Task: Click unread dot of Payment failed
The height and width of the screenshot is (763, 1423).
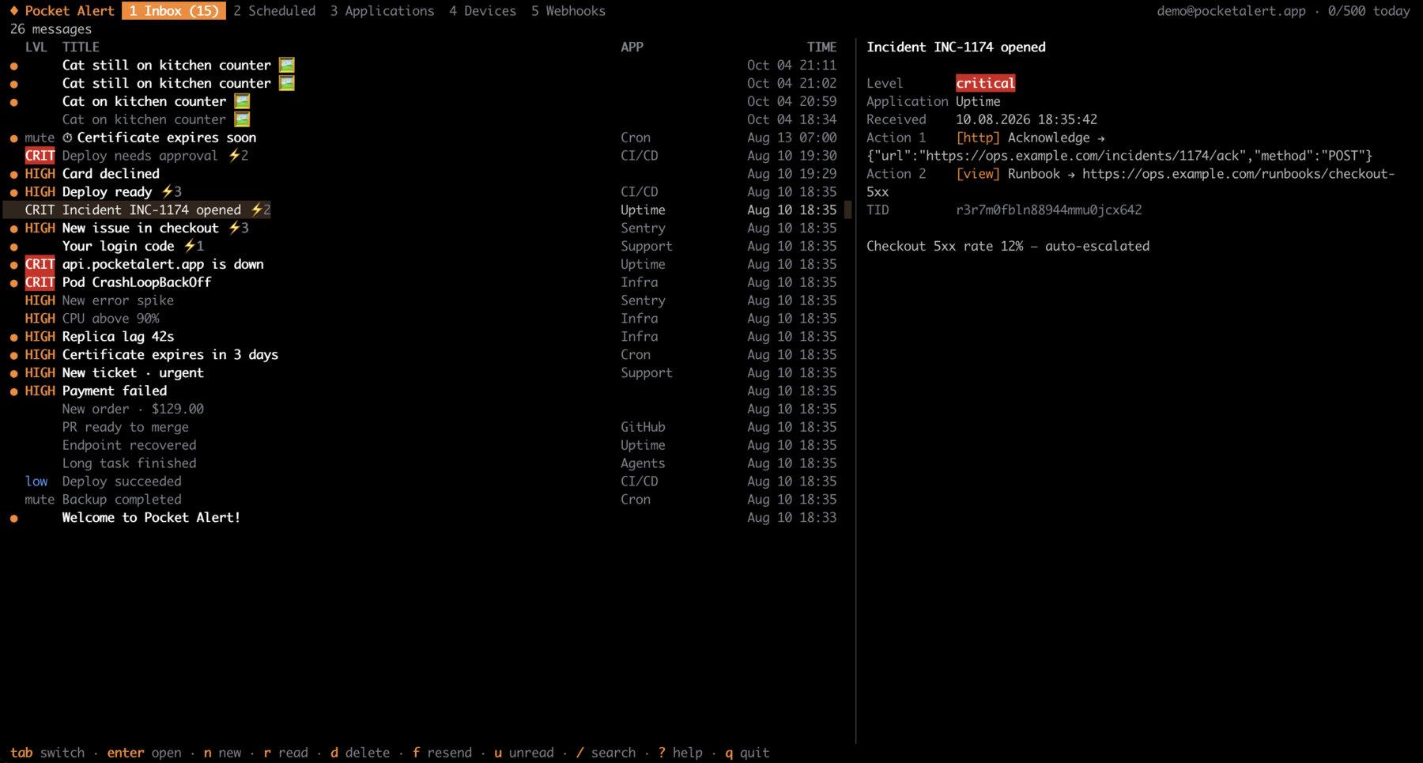Action: 14,391
